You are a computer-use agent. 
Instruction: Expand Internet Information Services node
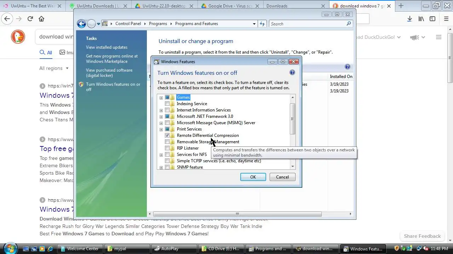click(x=161, y=110)
